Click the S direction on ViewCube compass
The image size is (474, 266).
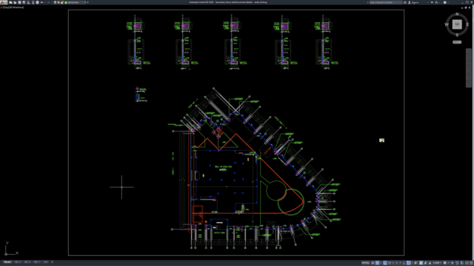click(x=457, y=35)
